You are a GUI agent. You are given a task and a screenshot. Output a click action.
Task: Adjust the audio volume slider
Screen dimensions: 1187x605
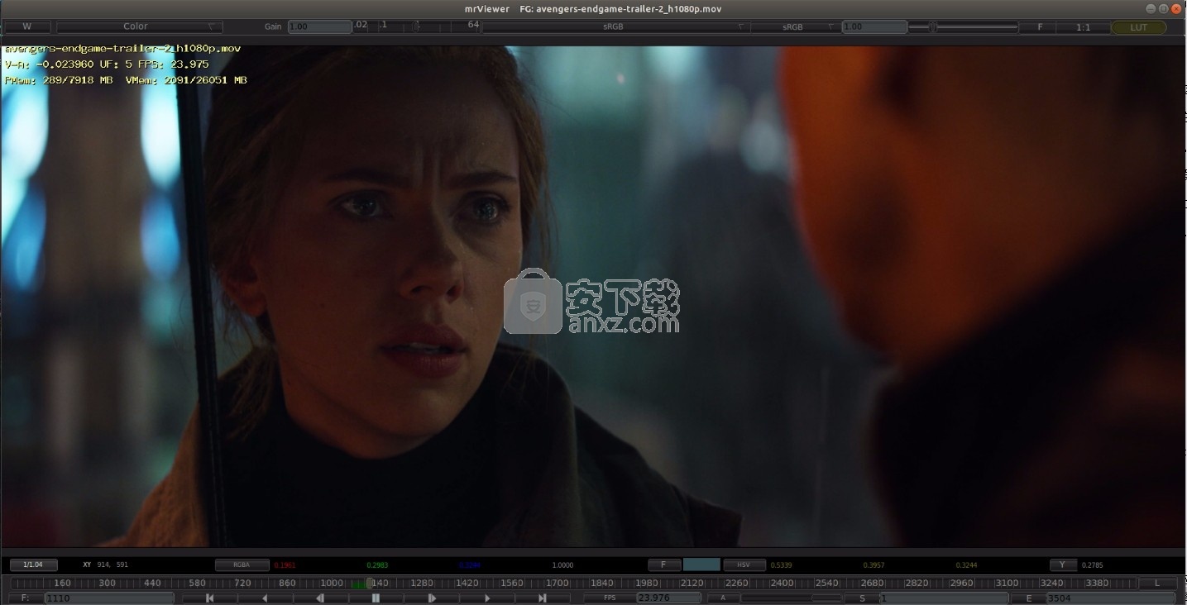tap(791, 598)
